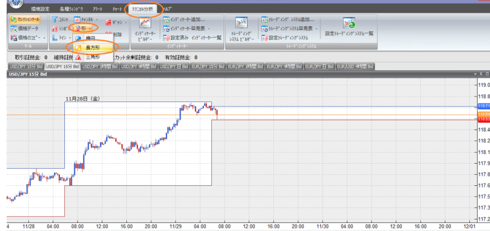This screenshot has height=231, width=490.
Task: Open the 価格データ price data tool
Action: [24, 29]
